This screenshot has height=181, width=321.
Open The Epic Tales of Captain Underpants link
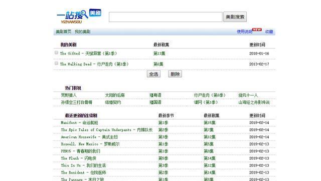107,130
